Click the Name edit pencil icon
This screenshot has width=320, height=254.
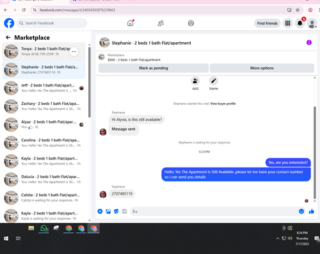(214, 81)
